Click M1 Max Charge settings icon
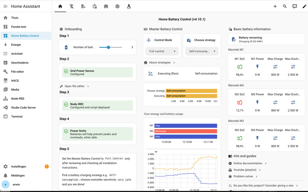 (x=275, y=67)
